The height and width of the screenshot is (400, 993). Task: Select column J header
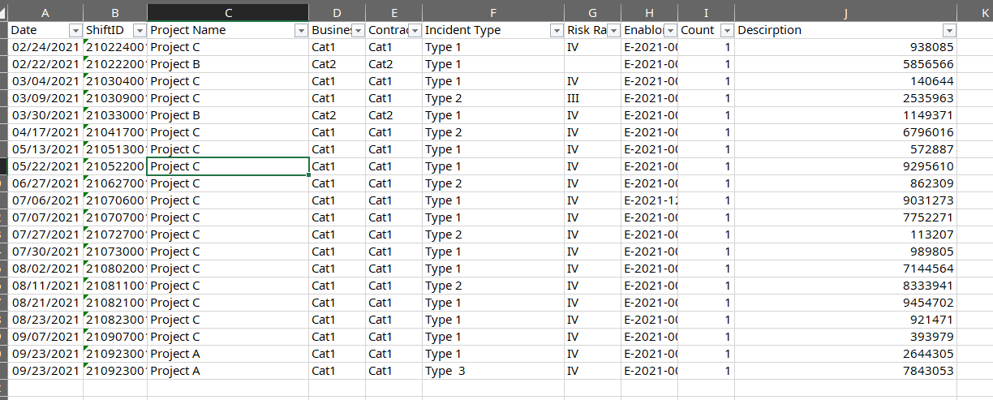pyautogui.click(x=846, y=11)
